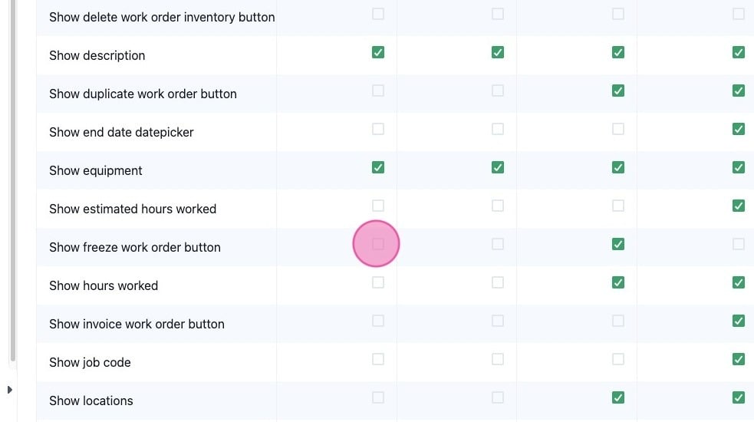Uncheck fourth column Show end date datepicker
The height and width of the screenshot is (422, 754).
coord(739,129)
